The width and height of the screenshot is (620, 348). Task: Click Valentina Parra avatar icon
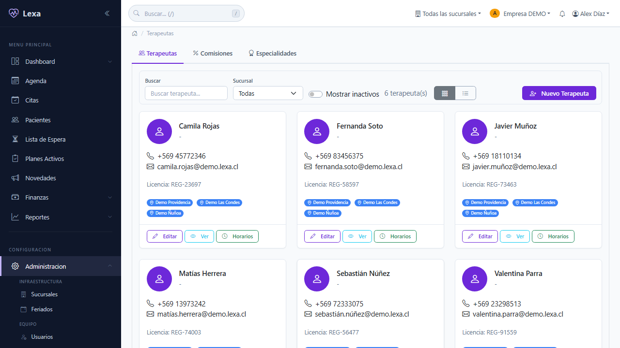pyautogui.click(x=475, y=279)
